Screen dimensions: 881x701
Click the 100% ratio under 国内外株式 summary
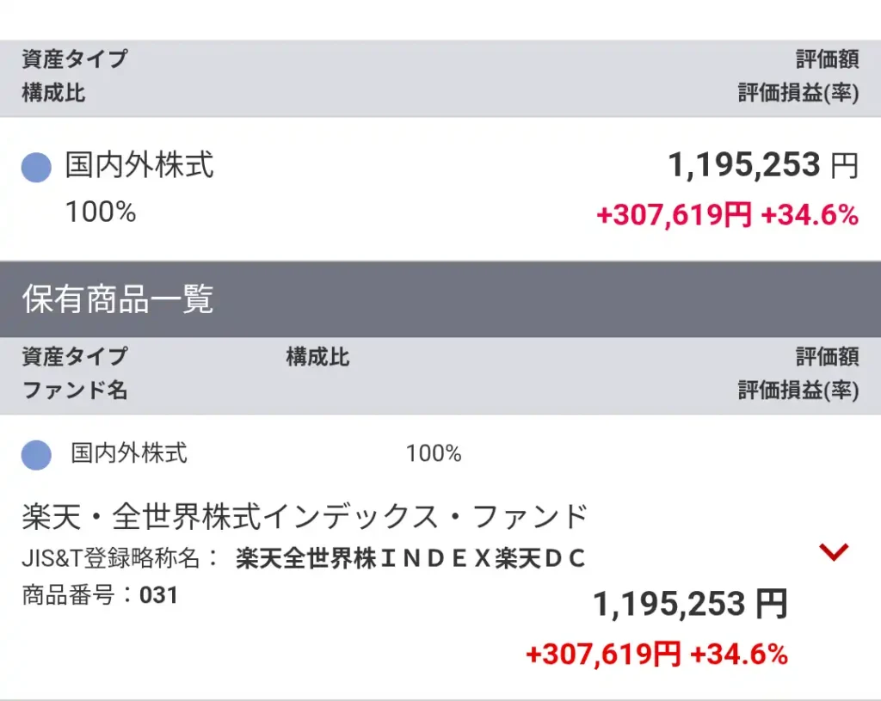[101, 212]
